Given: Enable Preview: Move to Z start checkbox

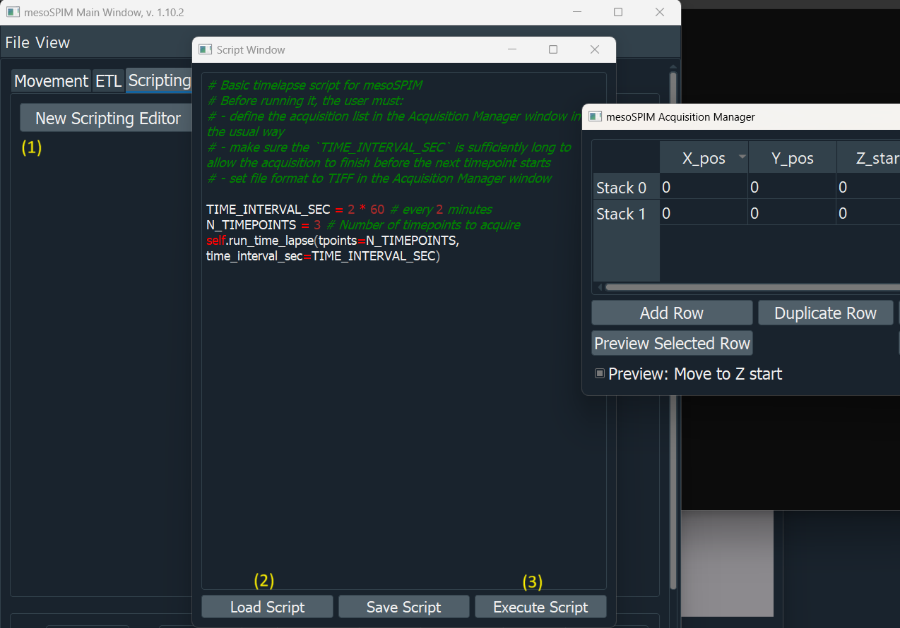Looking at the screenshot, I should pyautogui.click(x=600, y=374).
